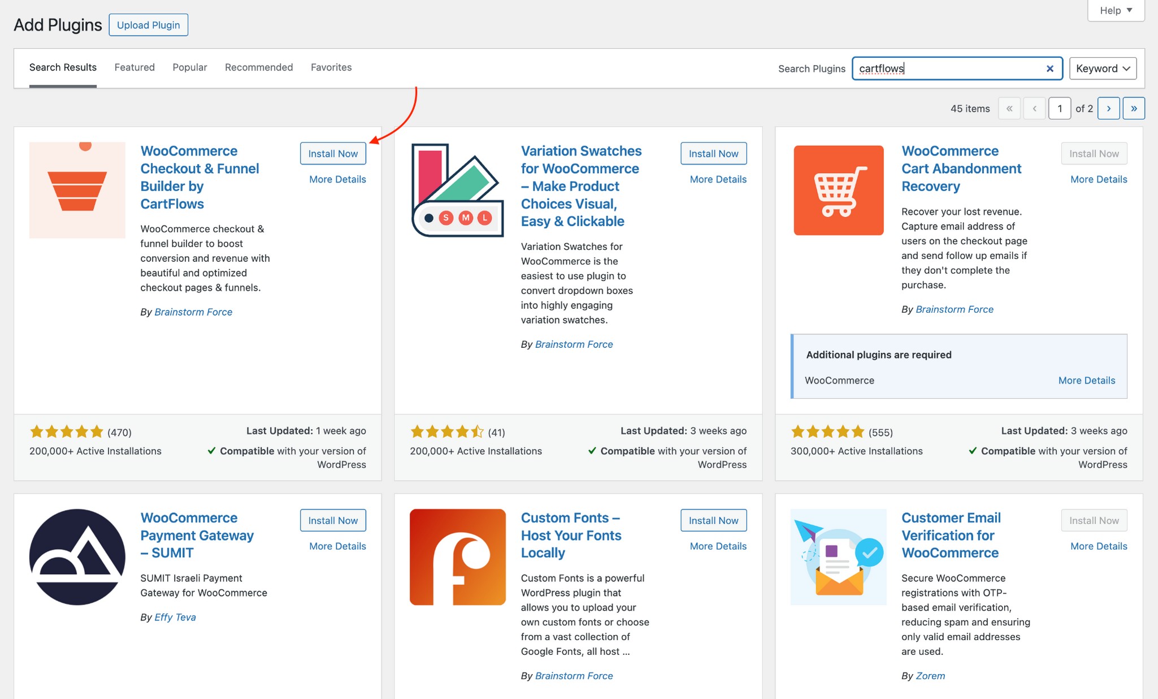
Task: Click the Customer Email Verification plugin icon
Action: (839, 557)
